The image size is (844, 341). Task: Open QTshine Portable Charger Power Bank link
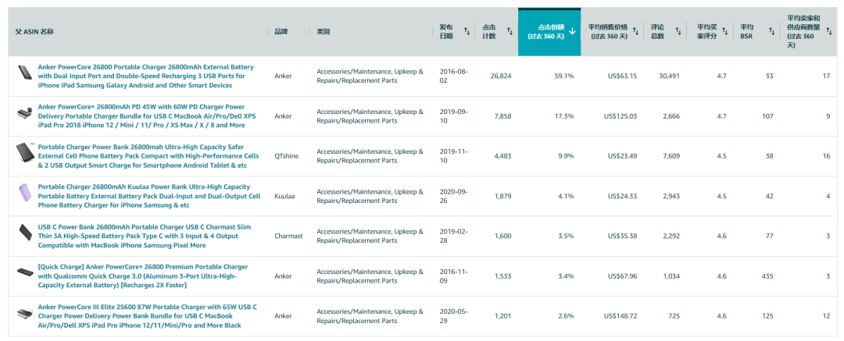148,156
